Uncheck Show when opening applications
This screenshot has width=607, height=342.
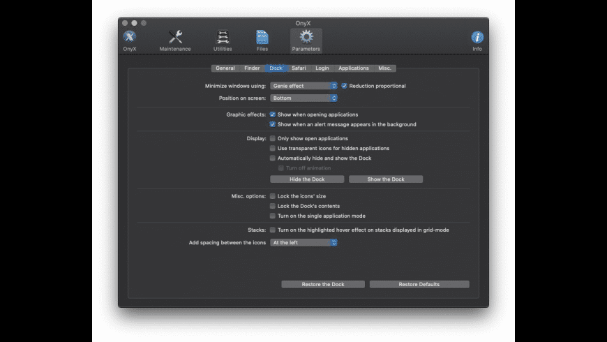click(x=273, y=114)
